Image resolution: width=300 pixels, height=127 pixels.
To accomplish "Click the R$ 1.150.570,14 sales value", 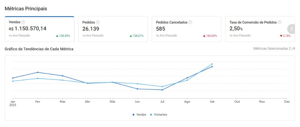I will point(28,29).
